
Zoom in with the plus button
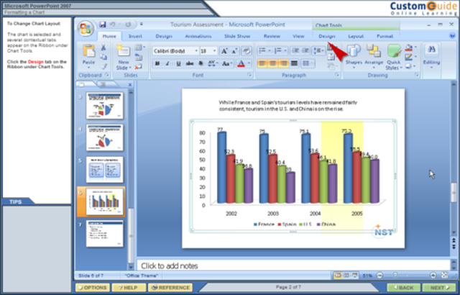[x=433, y=276]
